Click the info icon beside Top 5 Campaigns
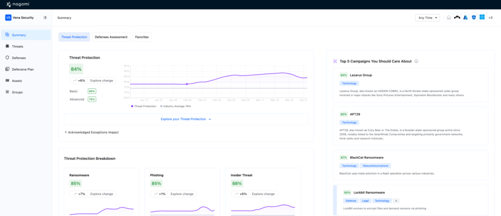Viewport: 501px width, 216px height. 416,61
